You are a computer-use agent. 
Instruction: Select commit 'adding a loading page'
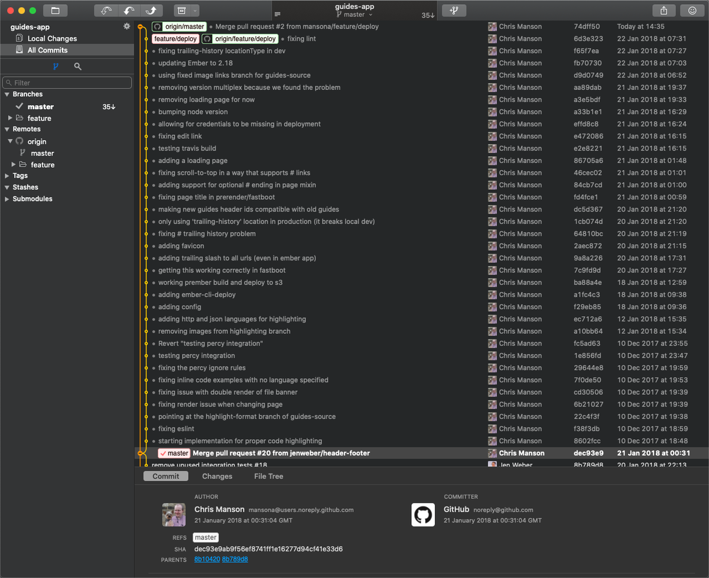193,161
